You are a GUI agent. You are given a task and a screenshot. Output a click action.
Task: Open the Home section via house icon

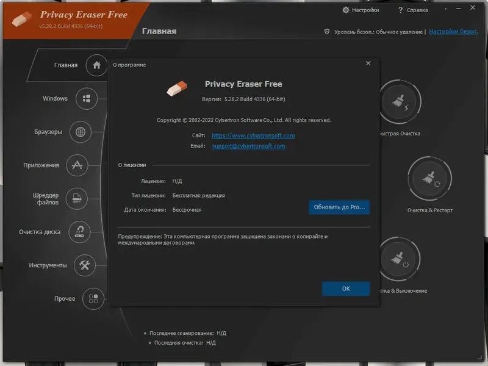pyautogui.click(x=96, y=65)
